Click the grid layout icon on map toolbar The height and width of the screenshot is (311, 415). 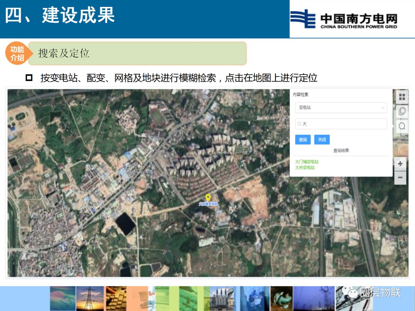tap(402, 97)
